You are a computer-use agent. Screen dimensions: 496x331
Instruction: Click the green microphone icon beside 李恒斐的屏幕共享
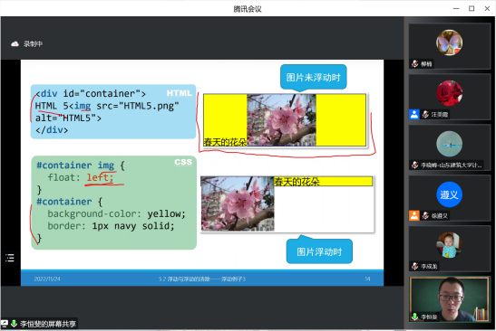(14, 324)
